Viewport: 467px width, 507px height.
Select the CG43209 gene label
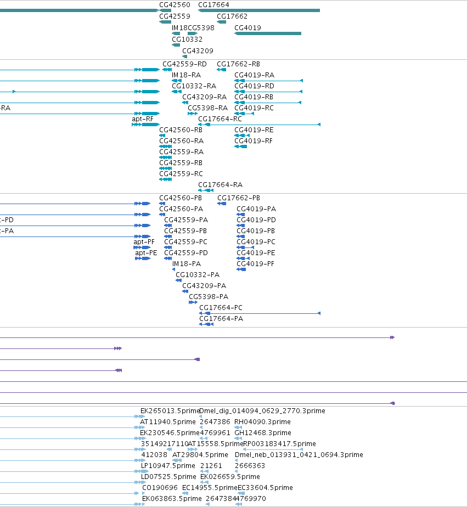[x=198, y=52]
